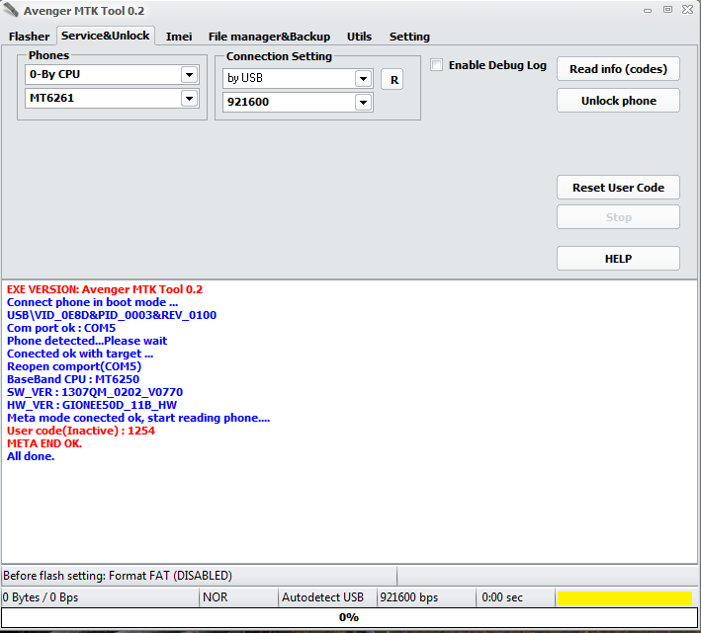Maximize the Avenger MTK Tool window
This screenshot has width=701, height=633.
click(667, 9)
